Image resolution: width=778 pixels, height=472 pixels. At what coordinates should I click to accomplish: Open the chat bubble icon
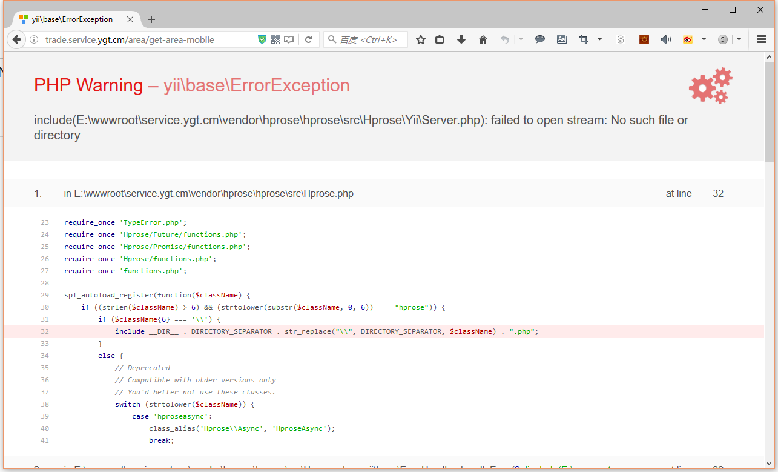point(540,39)
